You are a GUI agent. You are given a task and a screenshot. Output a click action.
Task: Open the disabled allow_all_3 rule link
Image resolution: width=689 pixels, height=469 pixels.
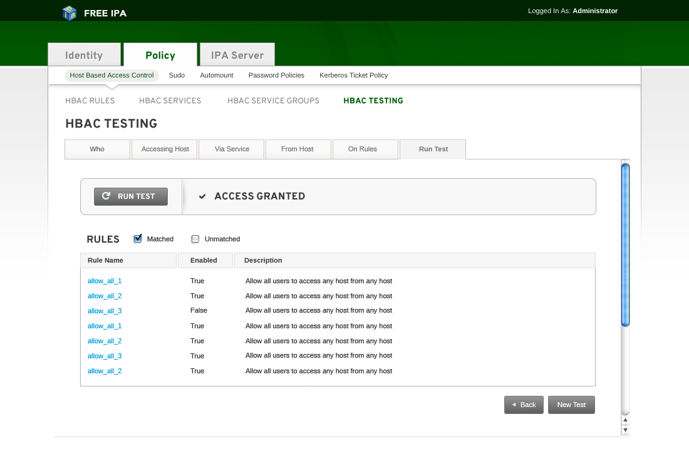[x=105, y=311]
